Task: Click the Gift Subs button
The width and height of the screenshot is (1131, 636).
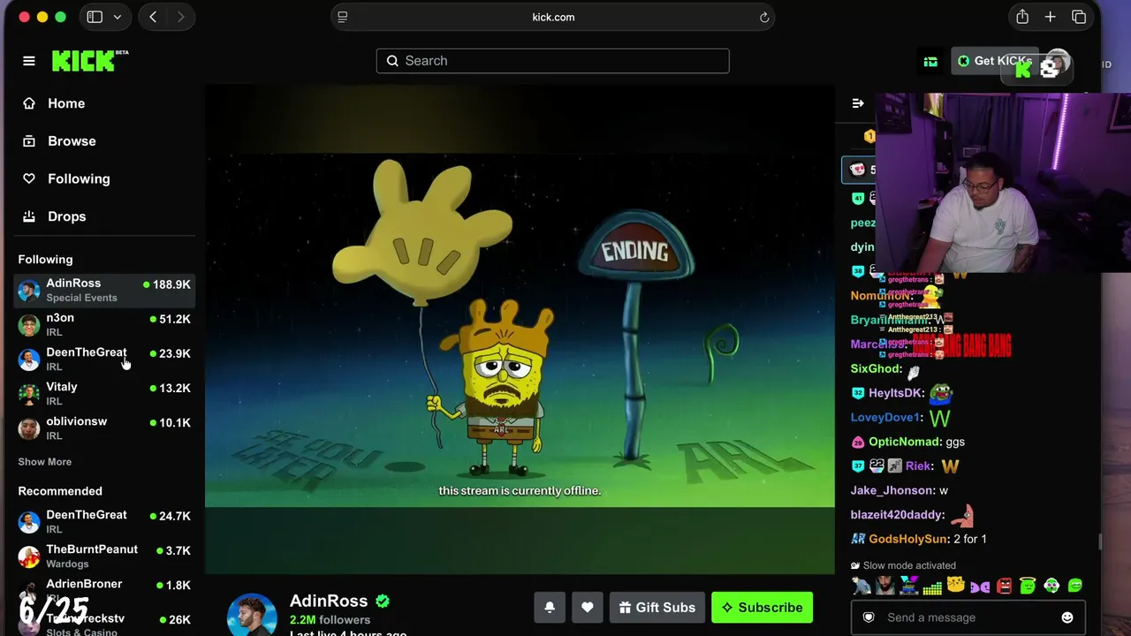Action: point(657,608)
